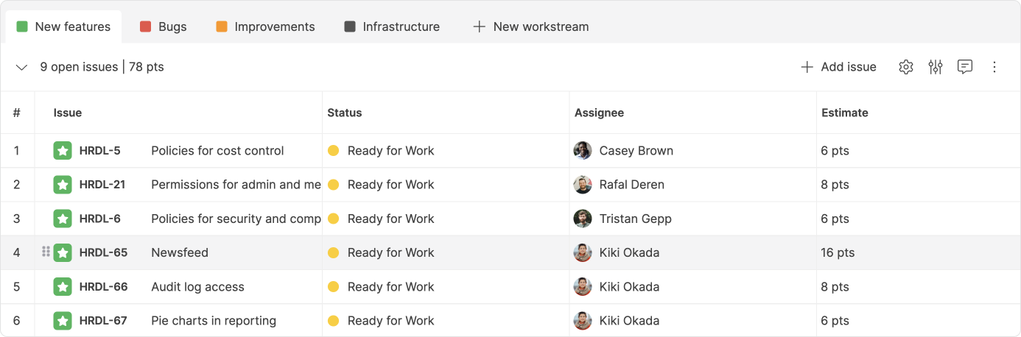This screenshot has height=337, width=1021.
Task: Open the comments icon
Action: (965, 67)
